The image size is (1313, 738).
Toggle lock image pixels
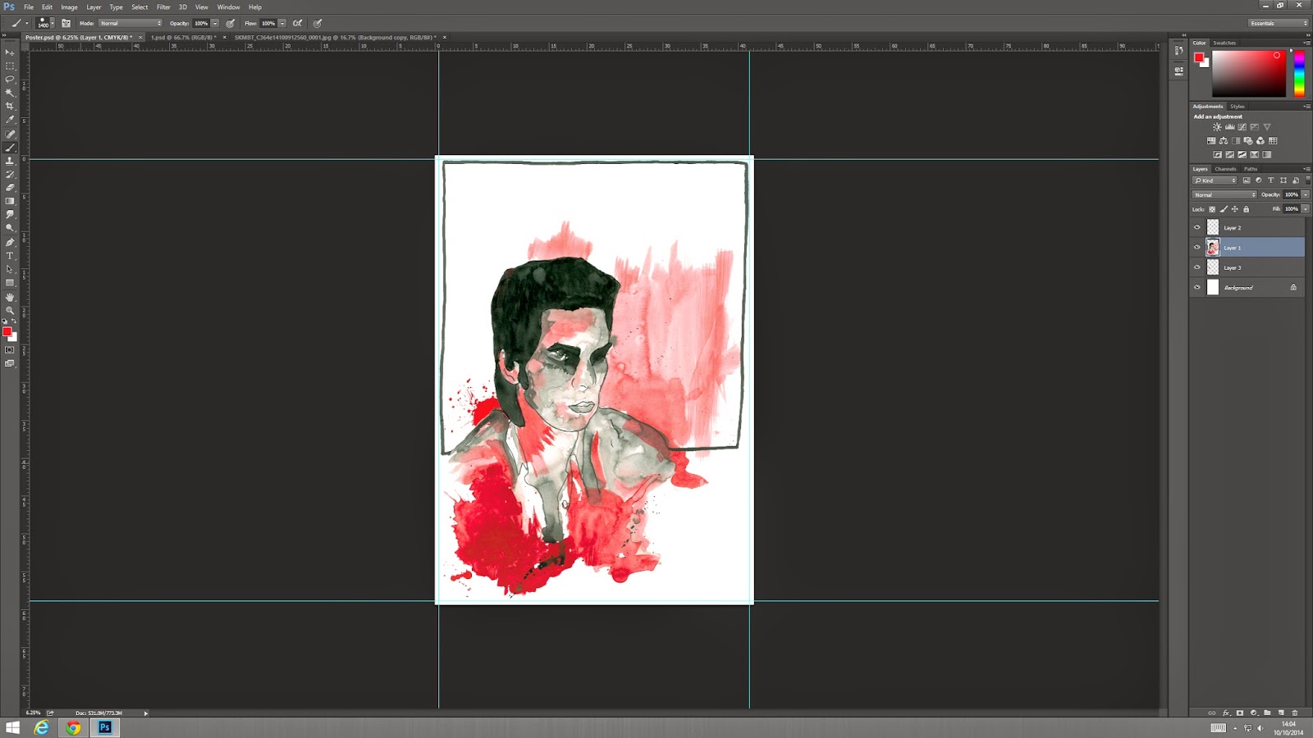click(x=1224, y=209)
